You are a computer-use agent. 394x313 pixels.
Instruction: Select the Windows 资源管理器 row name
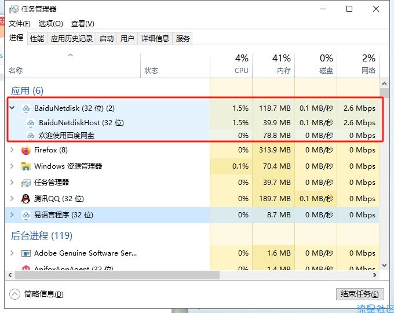point(68,166)
